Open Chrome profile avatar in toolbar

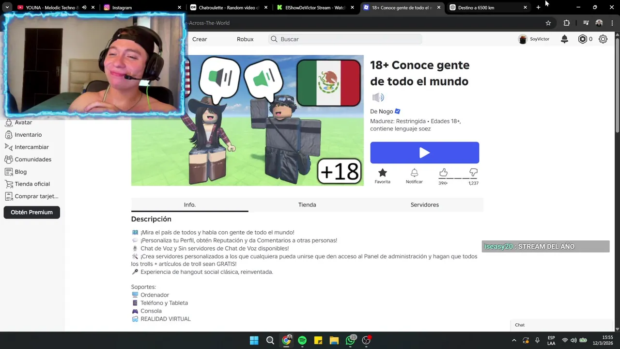[x=599, y=23]
